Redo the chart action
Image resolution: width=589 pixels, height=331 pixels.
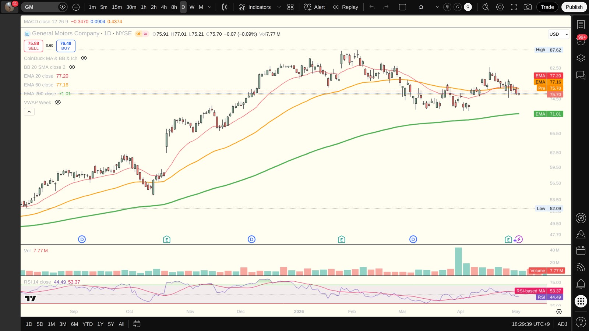pos(386,7)
